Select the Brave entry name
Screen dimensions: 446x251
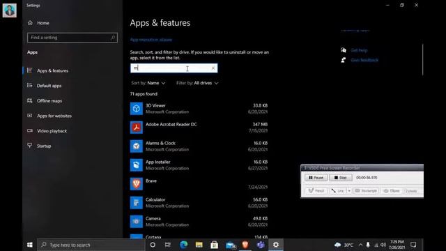[x=151, y=181]
